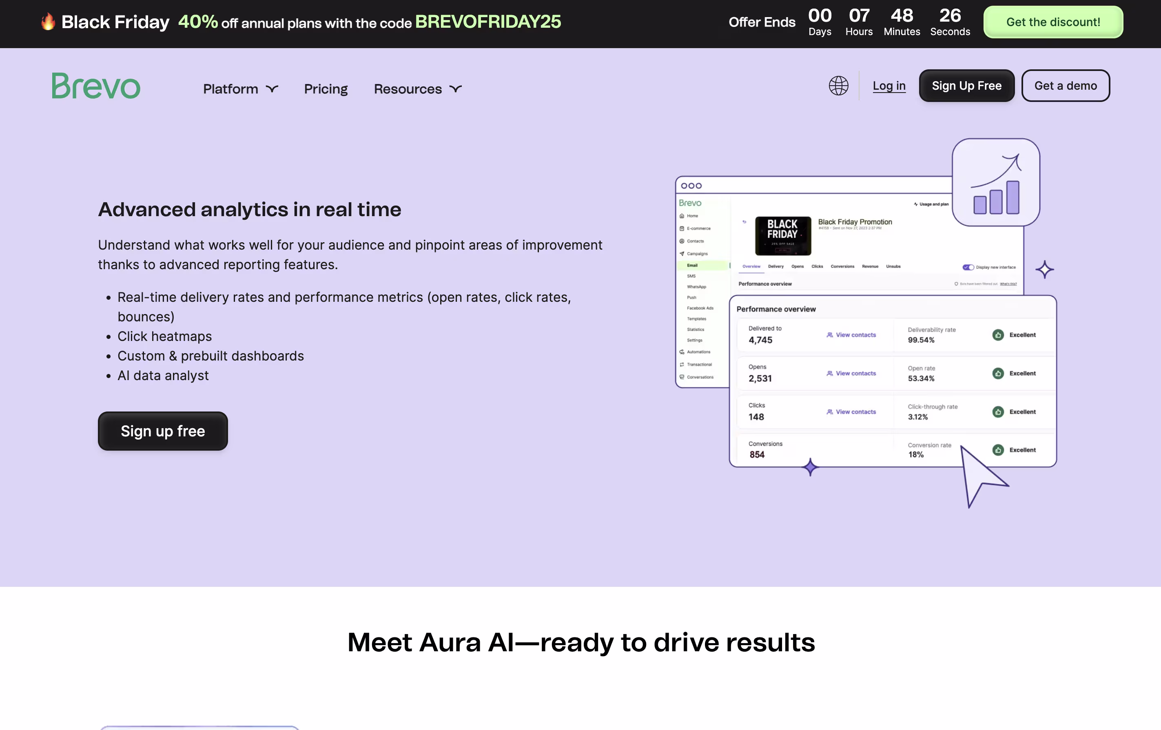The image size is (1161, 730).
Task: Select Pricing from the top navigation
Action: [x=326, y=88]
